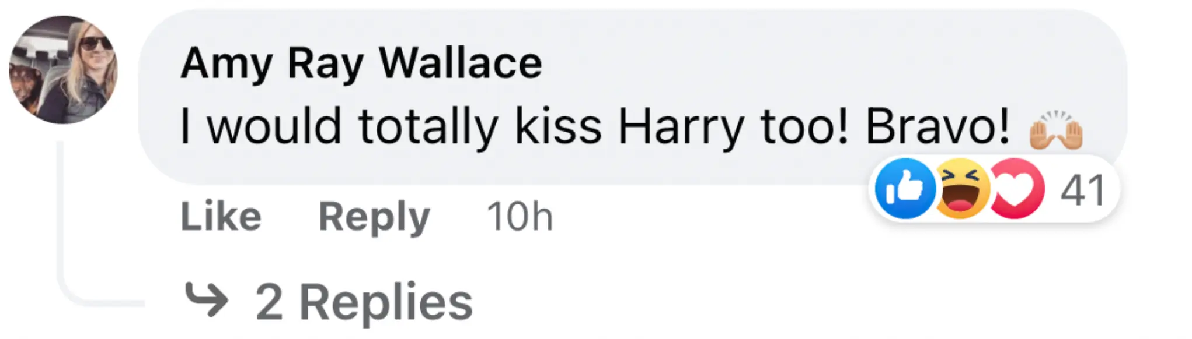Screen dimensions: 1192x339
Task: Open Amy Ray Wallace's profile picture
Action: coord(64,70)
